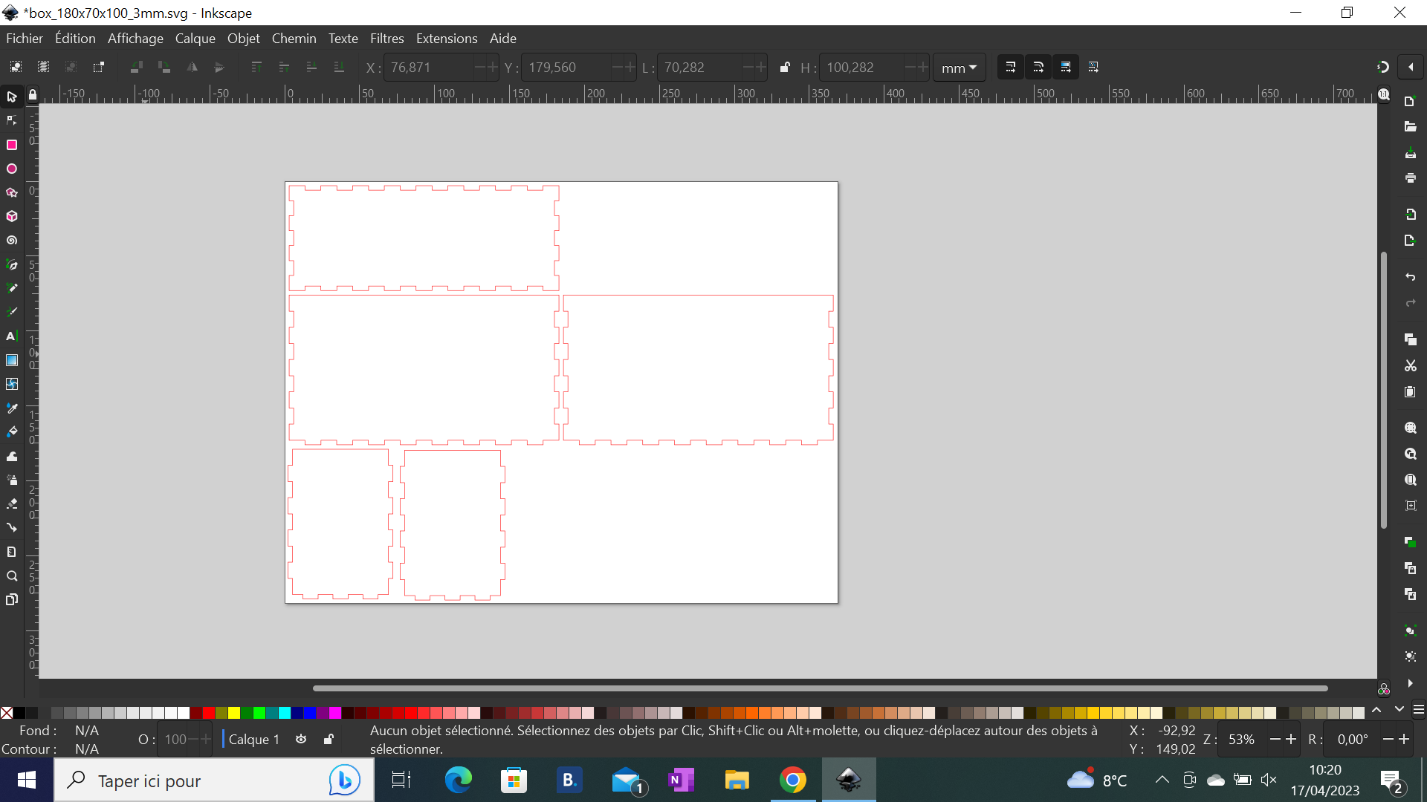
Task: Toggle Calque 1 layer lock
Action: coord(329,739)
